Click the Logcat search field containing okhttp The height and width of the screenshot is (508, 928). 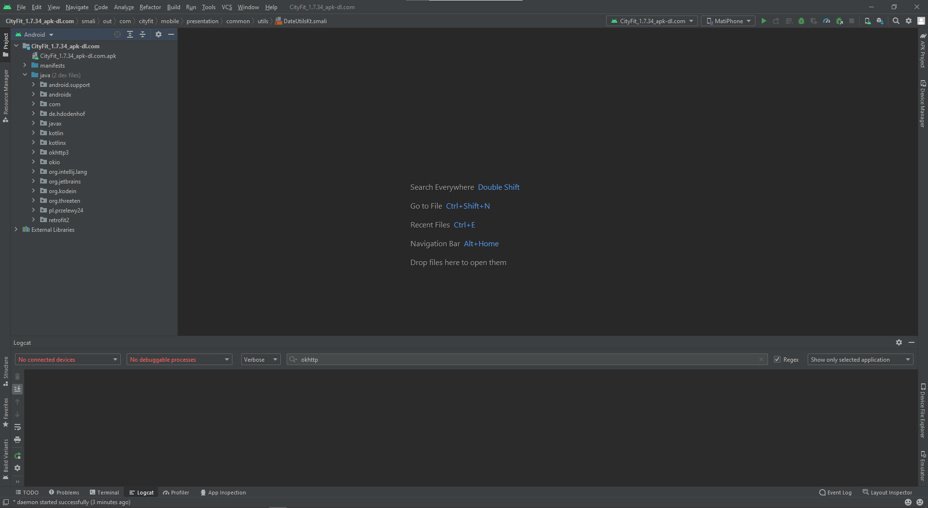(x=527, y=360)
